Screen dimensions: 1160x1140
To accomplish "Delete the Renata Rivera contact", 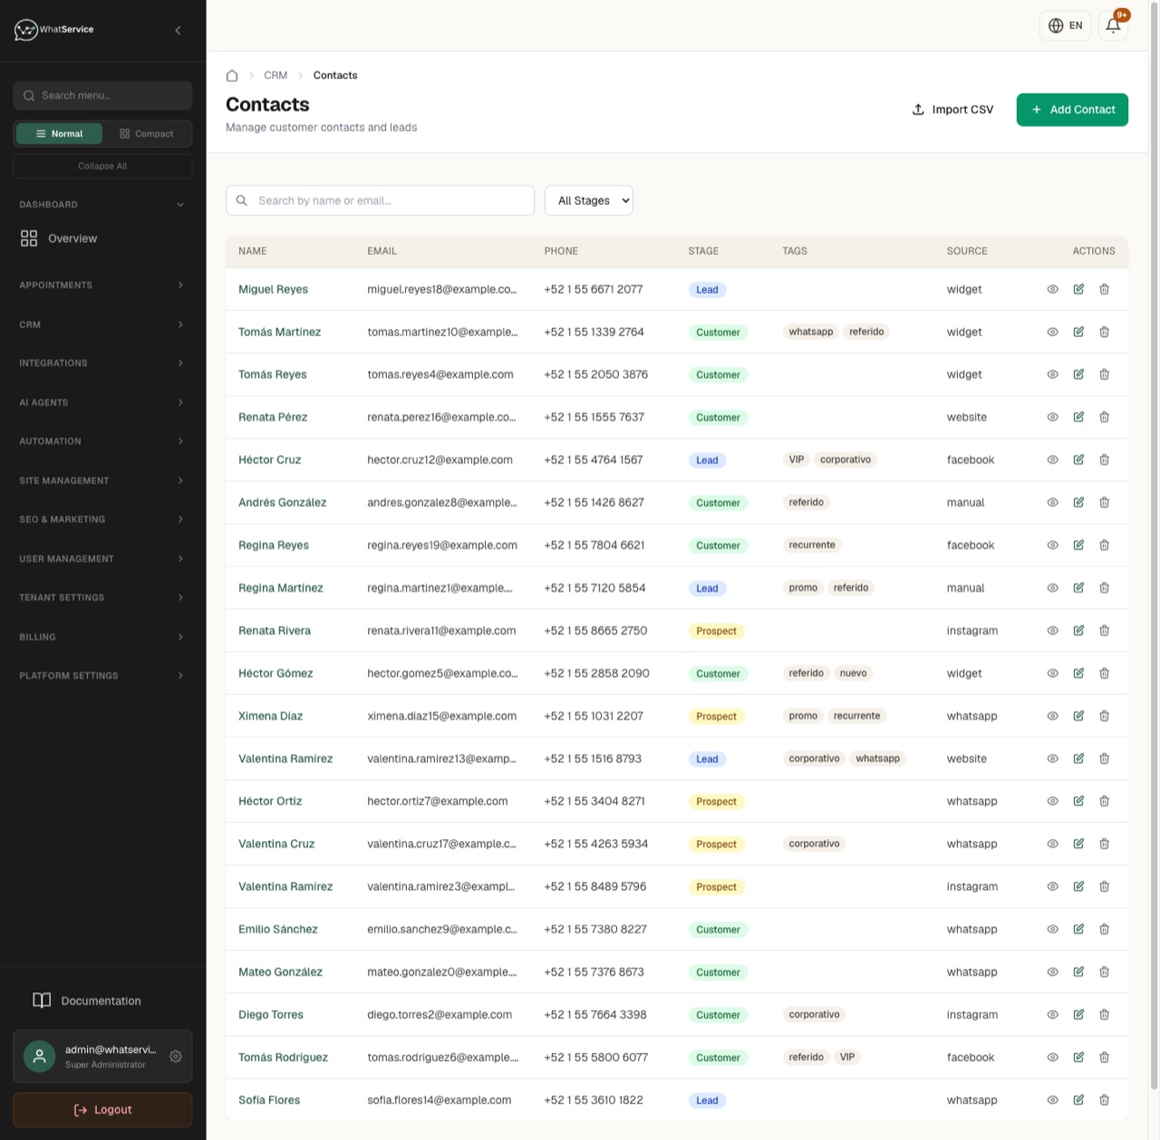I will [x=1104, y=631].
